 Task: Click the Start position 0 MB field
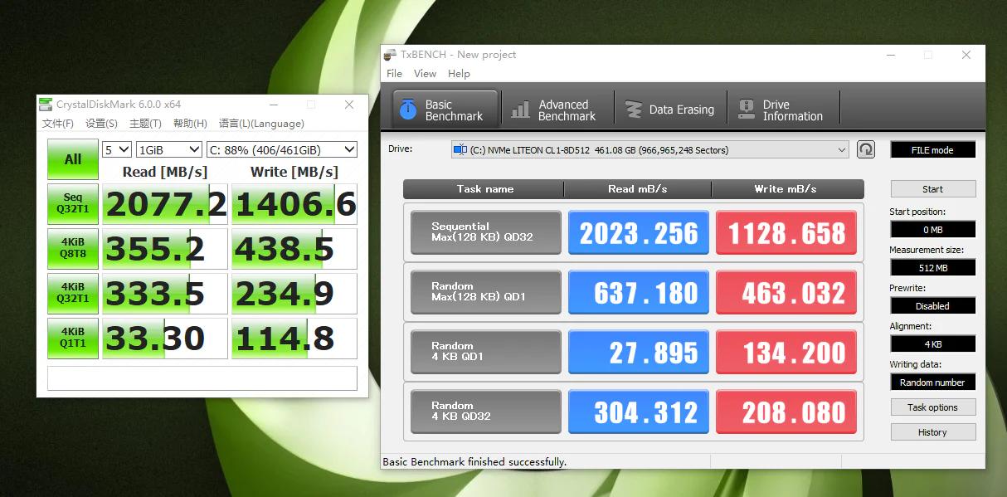pyautogui.click(x=932, y=230)
